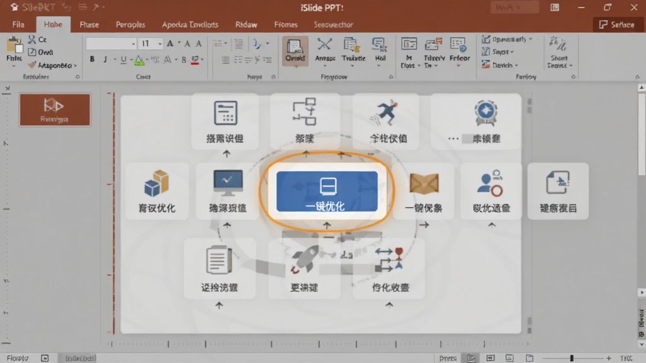Expand the font name combo box
This screenshot has height=363, width=646.
pos(133,43)
